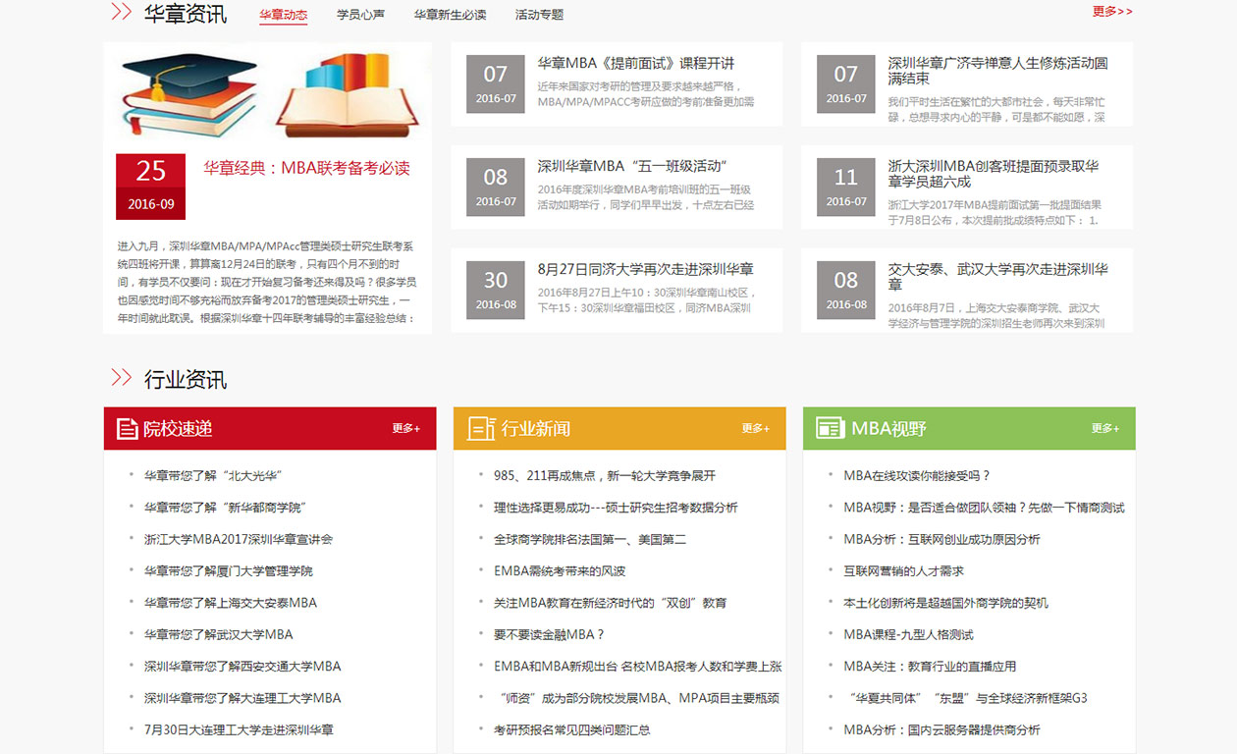Click the document icon beside 院校速递

click(x=127, y=429)
